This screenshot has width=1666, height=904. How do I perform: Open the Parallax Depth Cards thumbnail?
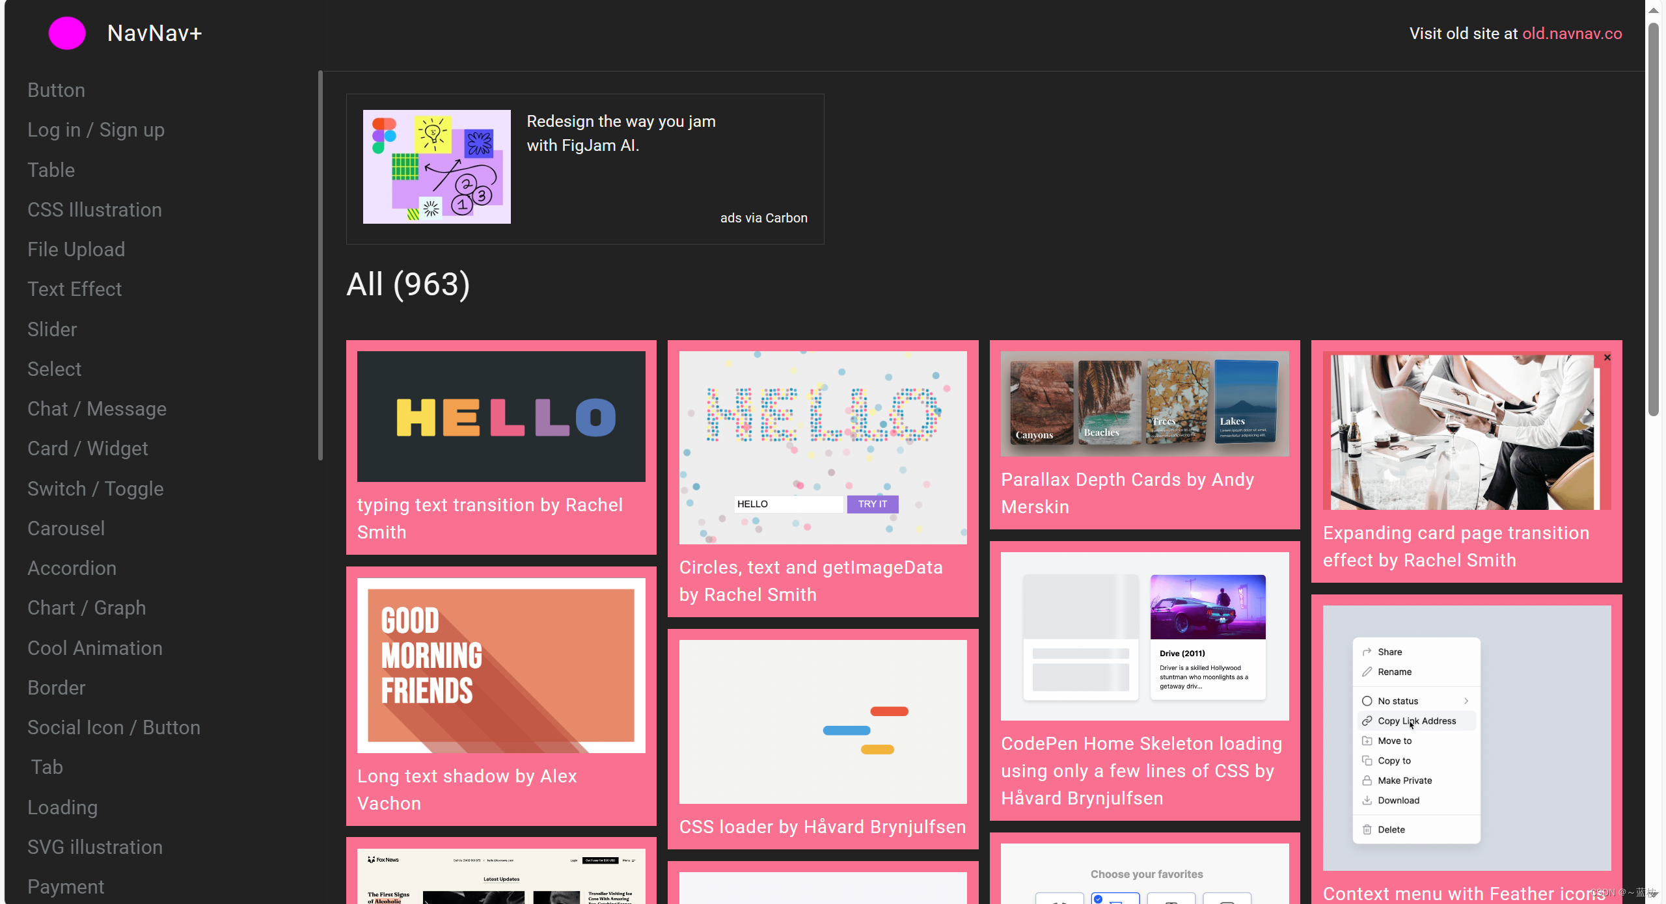coord(1145,404)
